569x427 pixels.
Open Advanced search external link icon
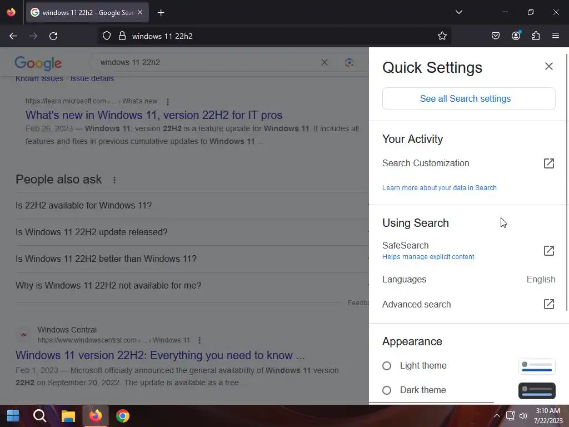[x=548, y=304]
